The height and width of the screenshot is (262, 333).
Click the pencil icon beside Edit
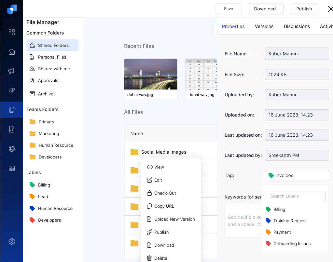[149, 180]
